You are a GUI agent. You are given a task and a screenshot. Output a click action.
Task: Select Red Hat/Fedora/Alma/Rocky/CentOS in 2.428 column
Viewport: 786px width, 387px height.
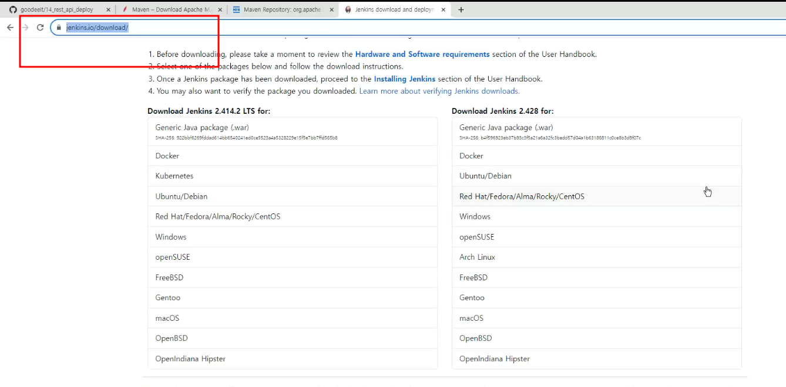pos(597,196)
